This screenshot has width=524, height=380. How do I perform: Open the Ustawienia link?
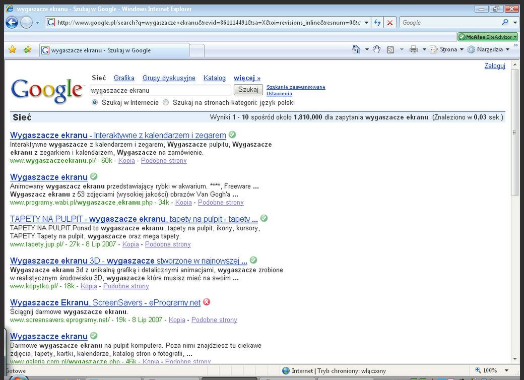click(x=279, y=94)
